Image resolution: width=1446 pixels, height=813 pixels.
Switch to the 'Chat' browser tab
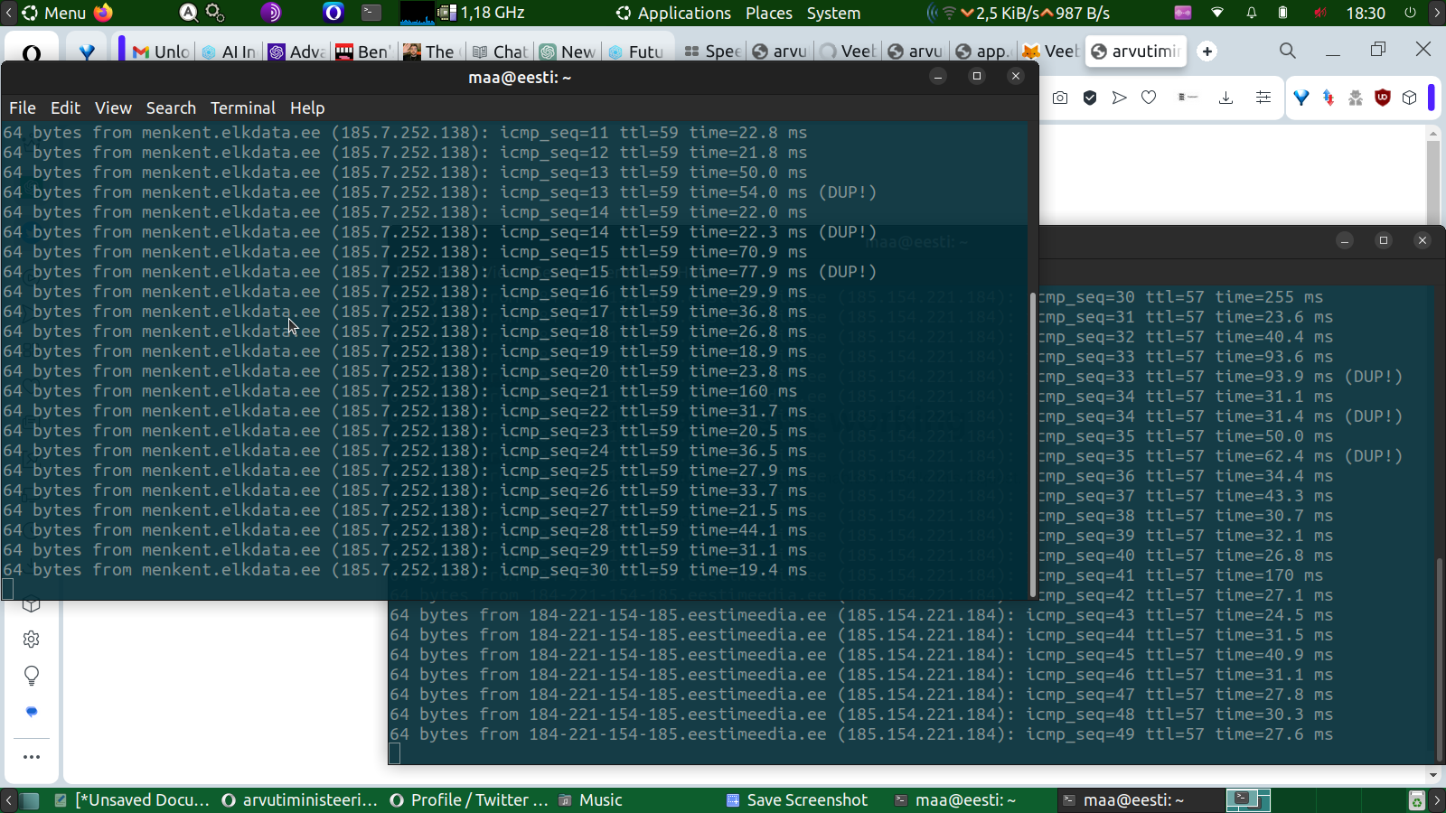pos(500,51)
